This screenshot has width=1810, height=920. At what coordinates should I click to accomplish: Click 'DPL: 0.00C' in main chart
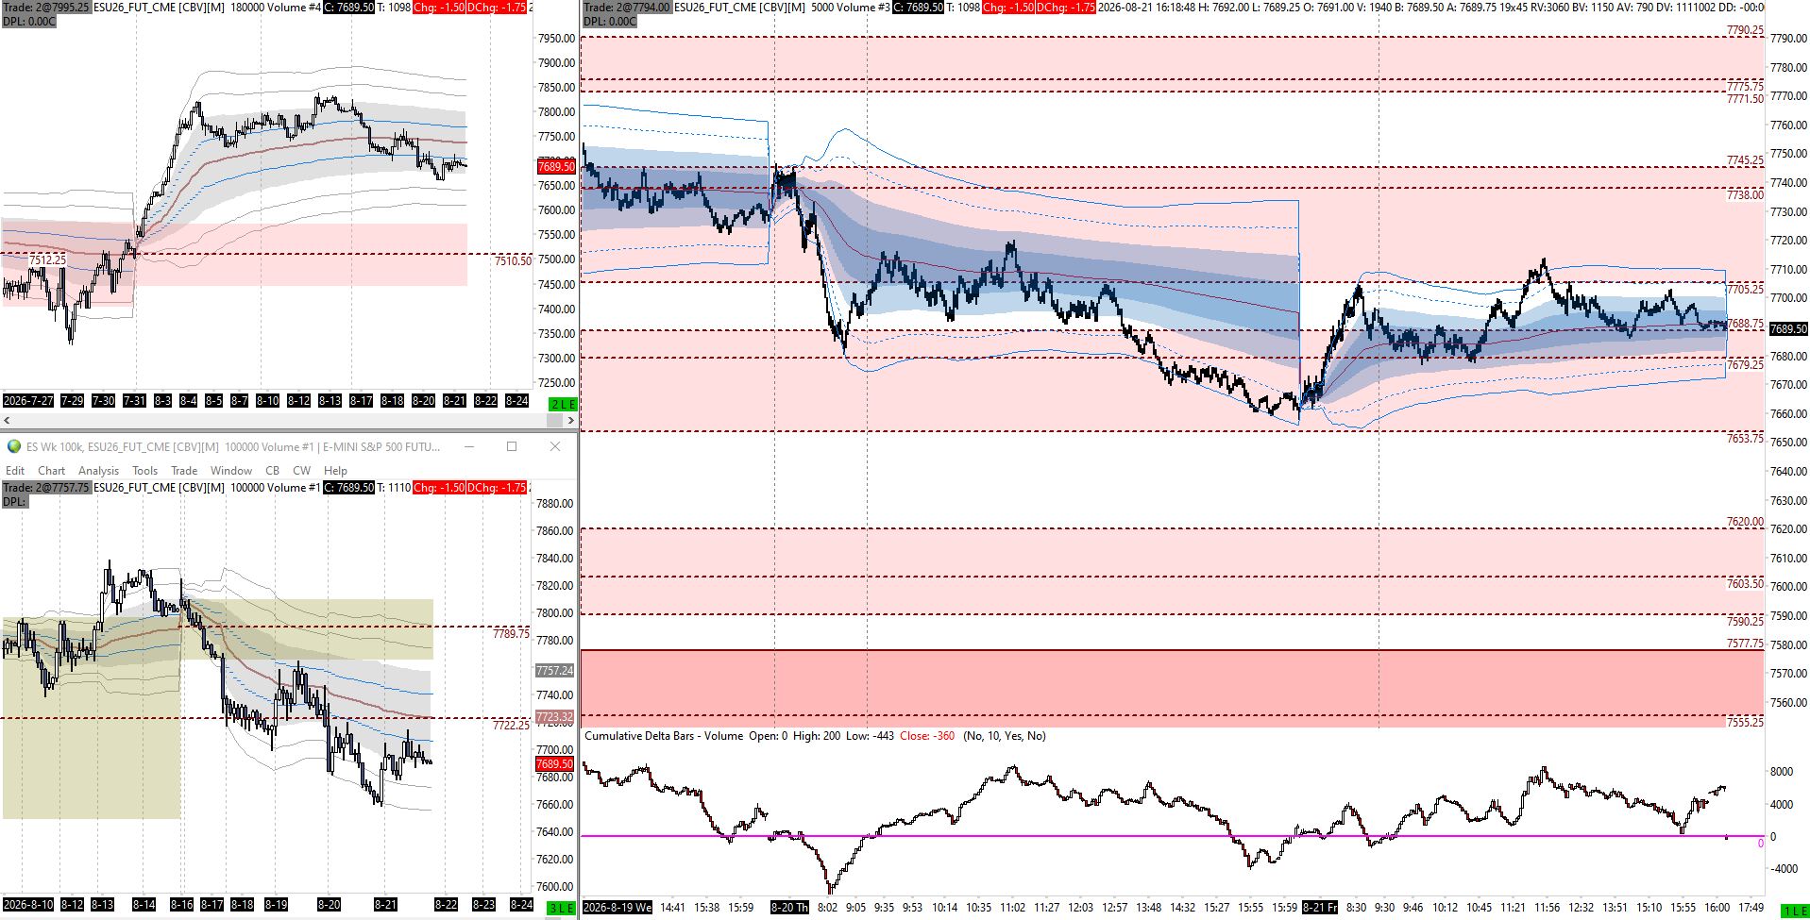coord(611,21)
